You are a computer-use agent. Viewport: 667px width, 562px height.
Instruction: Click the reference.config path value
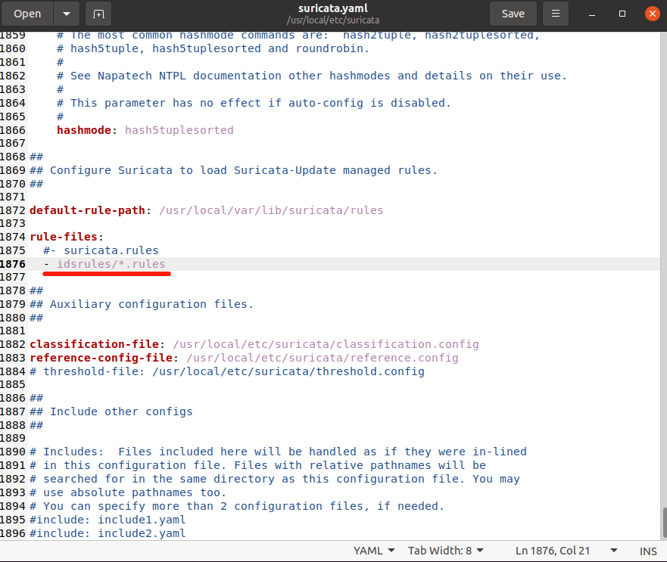pyautogui.click(x=323, y=358)
